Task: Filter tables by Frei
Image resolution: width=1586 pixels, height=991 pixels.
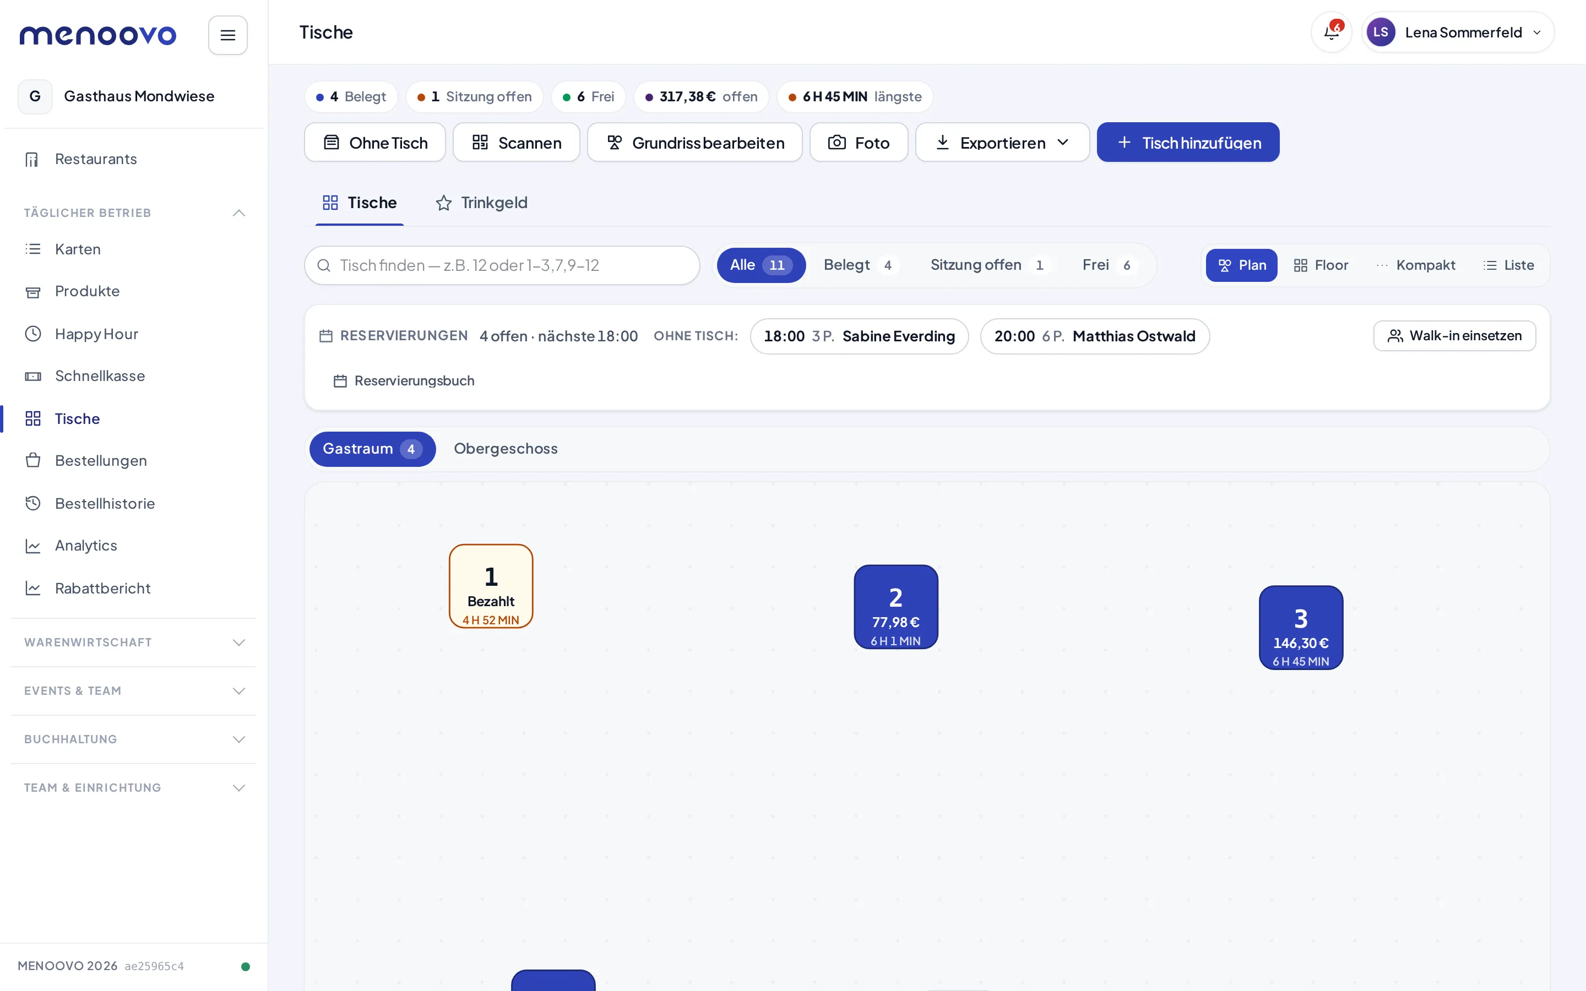Action: (1110, 265)
